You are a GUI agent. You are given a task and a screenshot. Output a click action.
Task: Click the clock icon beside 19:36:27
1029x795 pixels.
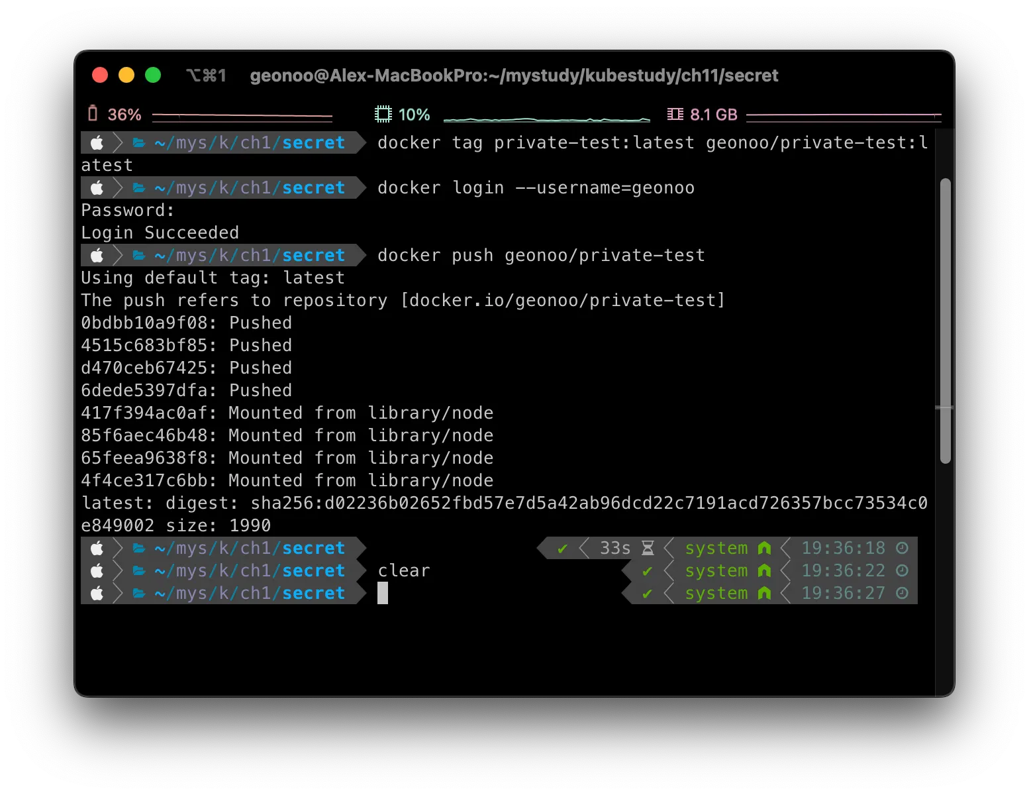[902, 593]
